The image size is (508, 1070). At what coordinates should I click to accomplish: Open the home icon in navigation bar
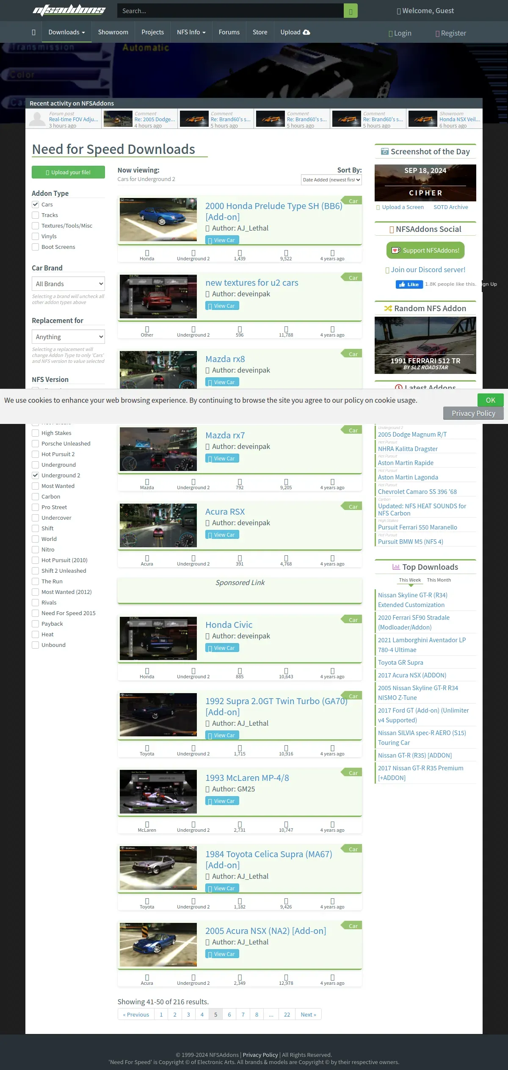pyautogui.click(x=33, y=32)
